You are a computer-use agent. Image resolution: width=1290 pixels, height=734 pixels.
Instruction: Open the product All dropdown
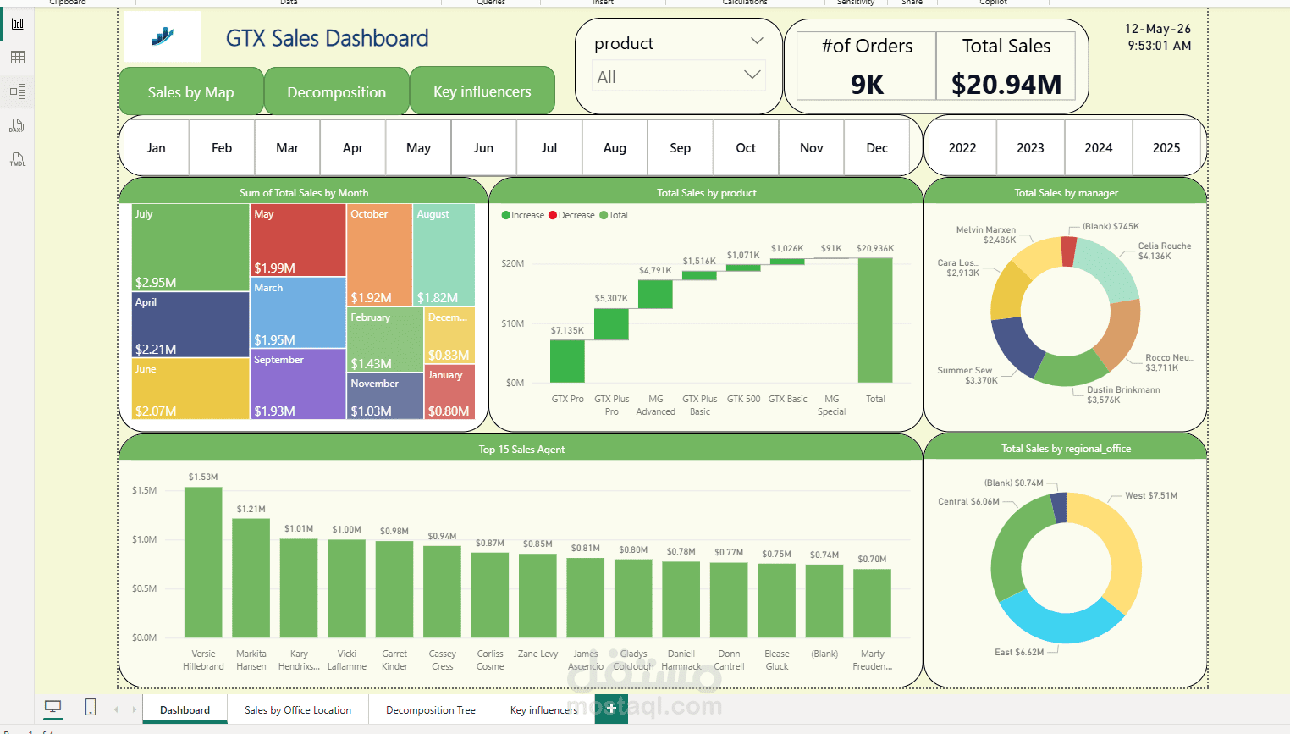point(678,76)
